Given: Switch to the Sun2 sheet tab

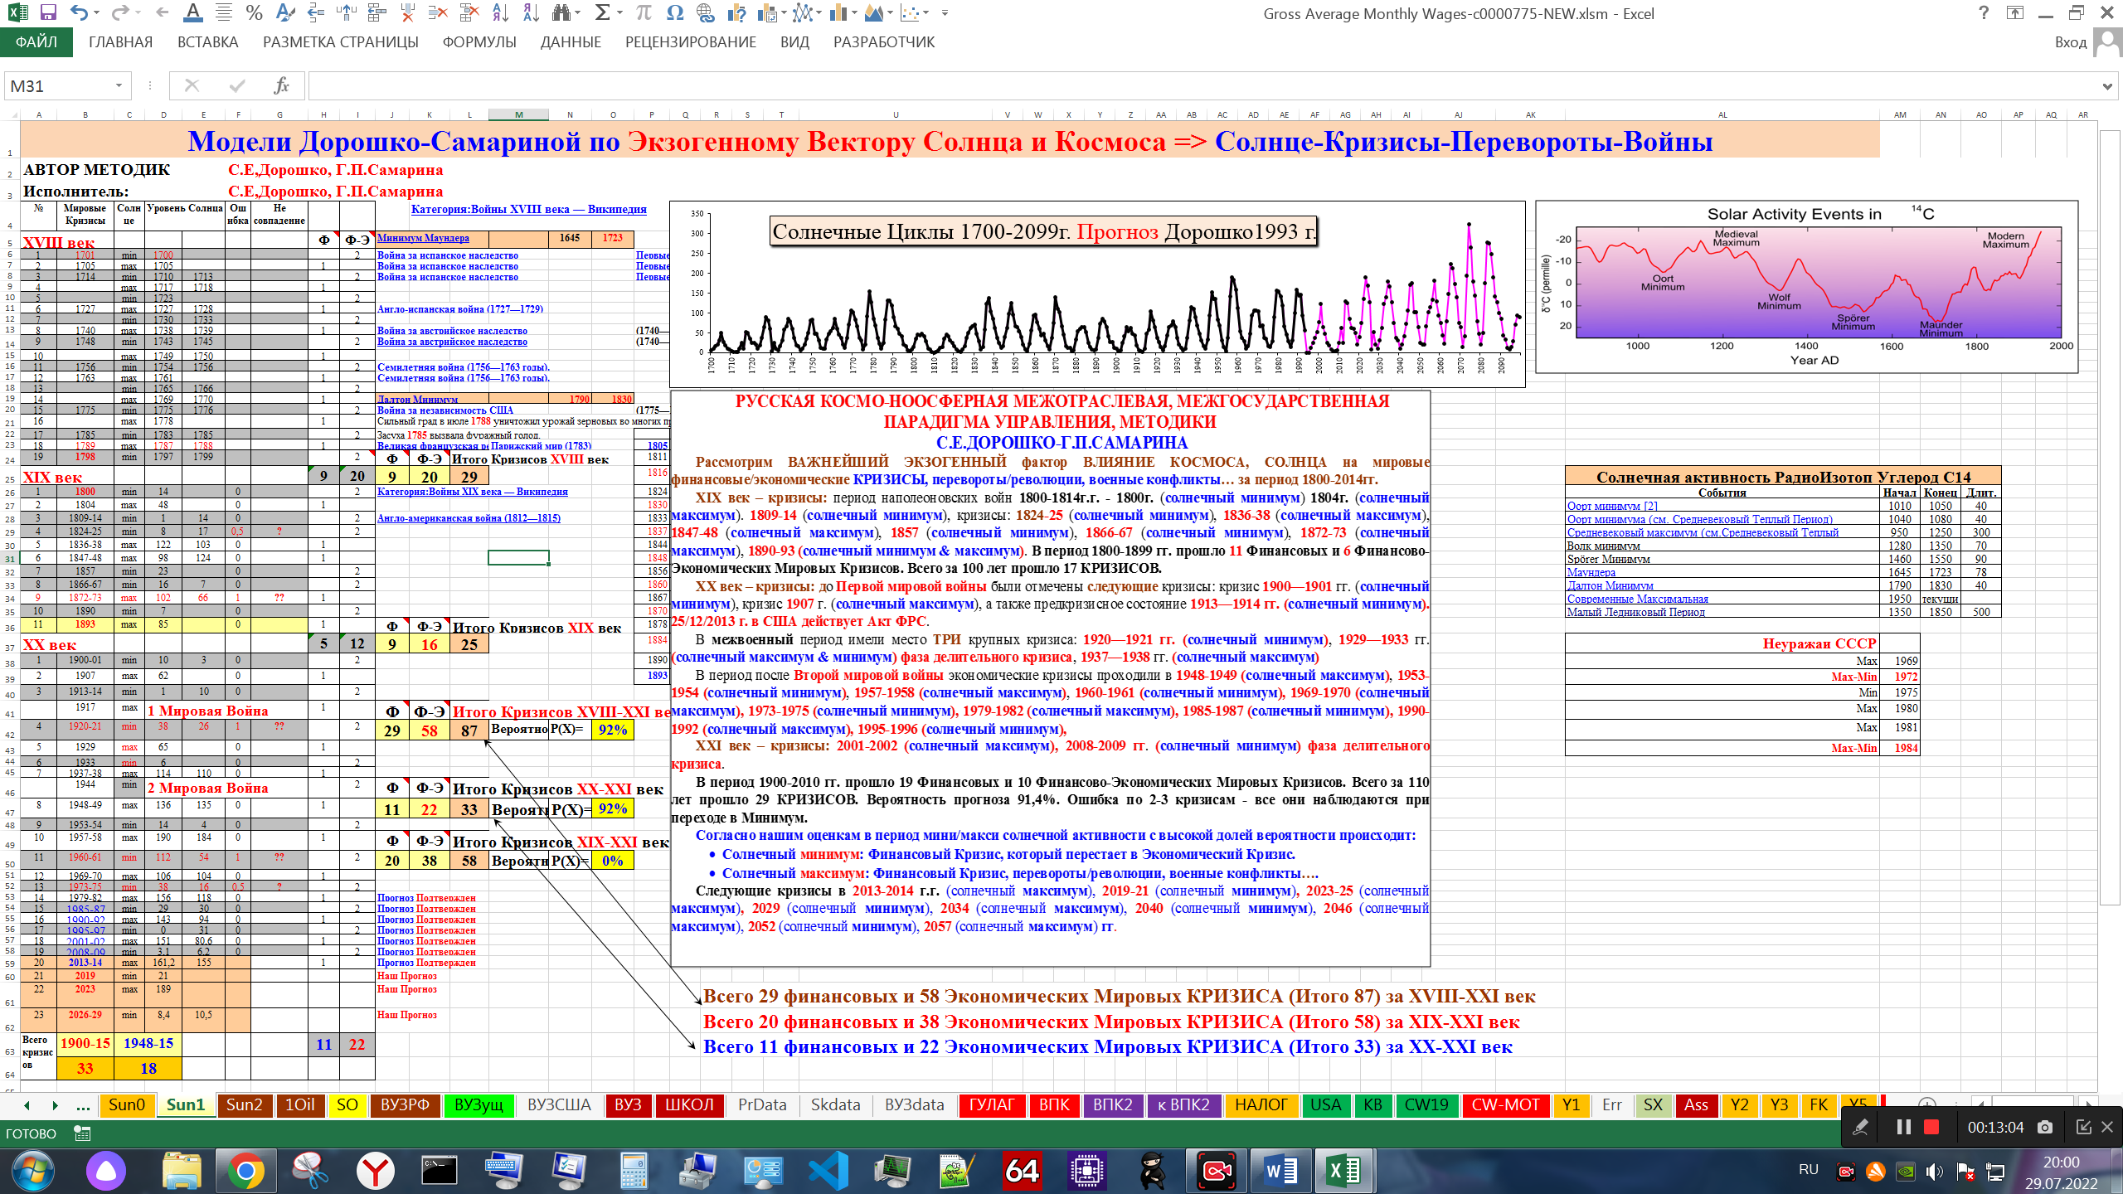Looking at the screenshot, I should pyautogui.click(x=244, y=1104).
